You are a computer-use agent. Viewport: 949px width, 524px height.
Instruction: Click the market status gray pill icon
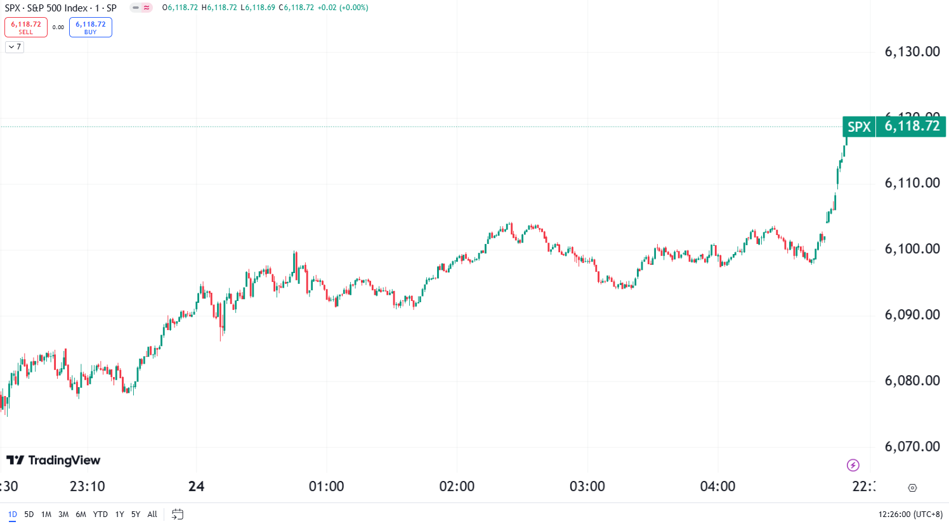click(136, 8)
